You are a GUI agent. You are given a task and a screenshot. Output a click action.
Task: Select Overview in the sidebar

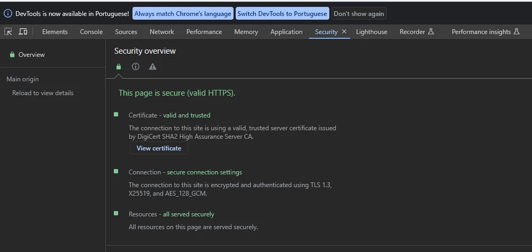coord(31,55)
